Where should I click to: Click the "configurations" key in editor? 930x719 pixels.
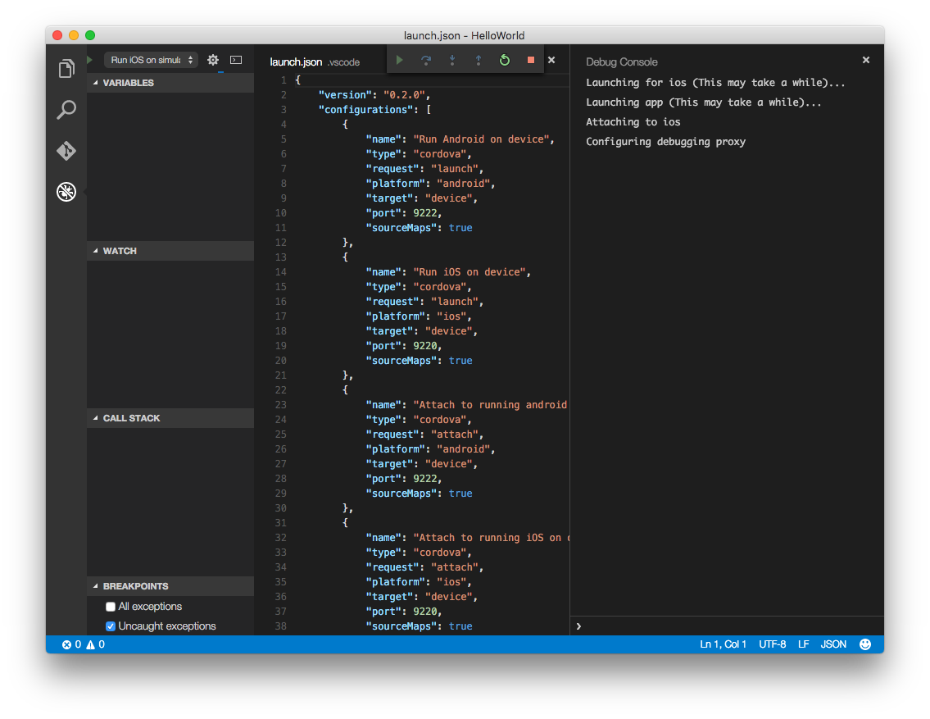(365, 110)
